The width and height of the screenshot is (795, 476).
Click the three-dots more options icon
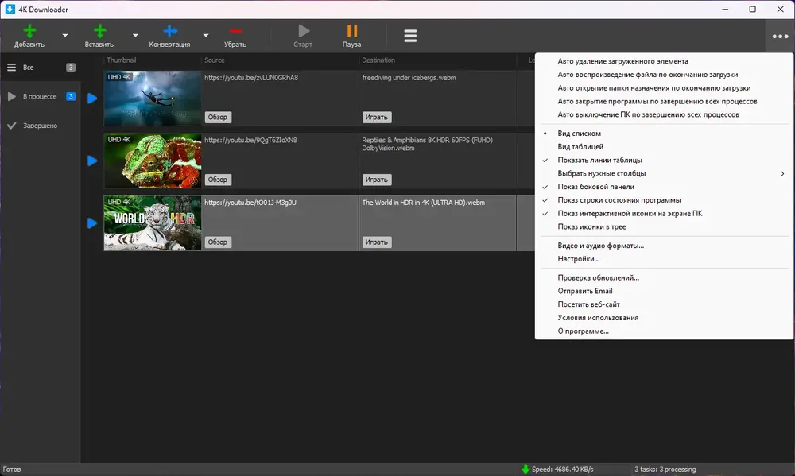(x=780, y=36)
